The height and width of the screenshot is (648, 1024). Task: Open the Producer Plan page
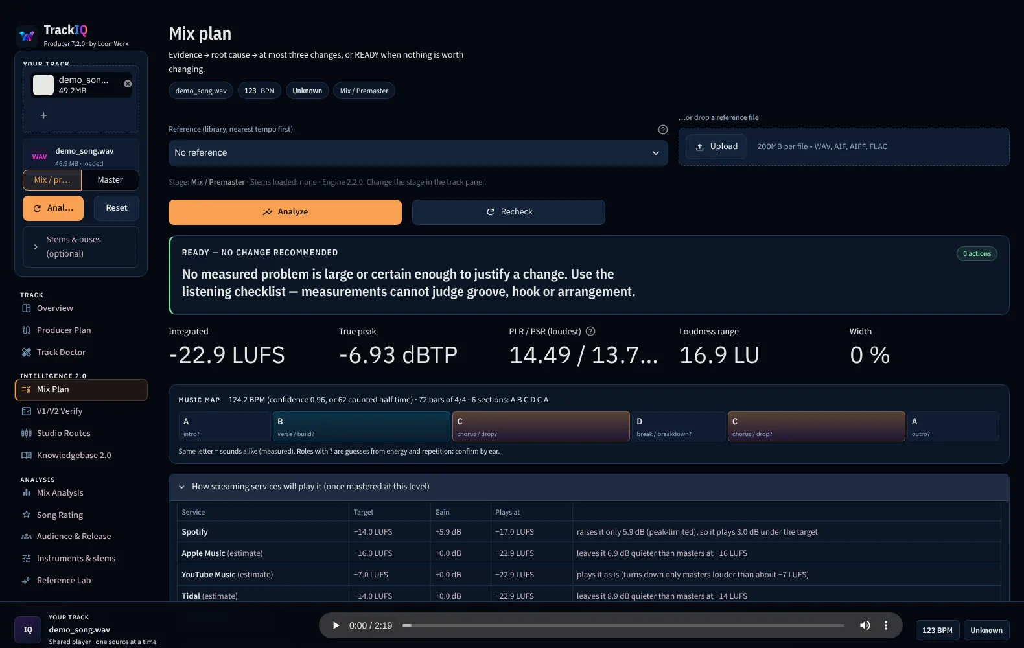click(x=81, y=330)
